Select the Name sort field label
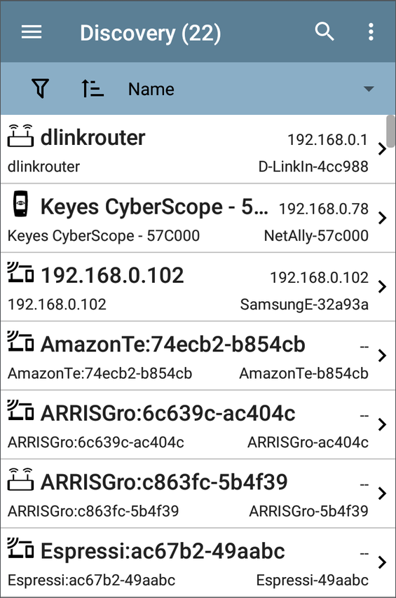 pos(151,89)
